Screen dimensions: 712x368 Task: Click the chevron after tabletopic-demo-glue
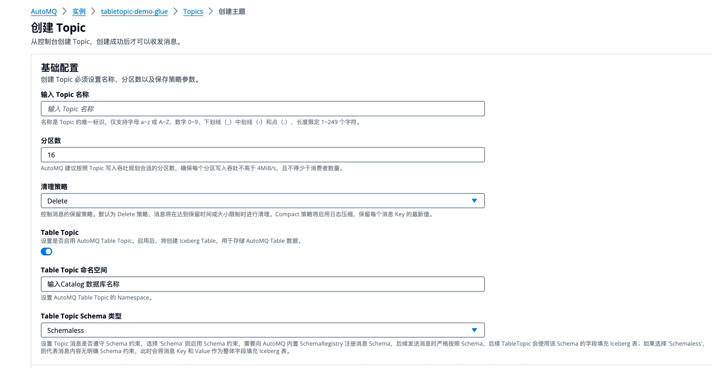tap(175, 12)
